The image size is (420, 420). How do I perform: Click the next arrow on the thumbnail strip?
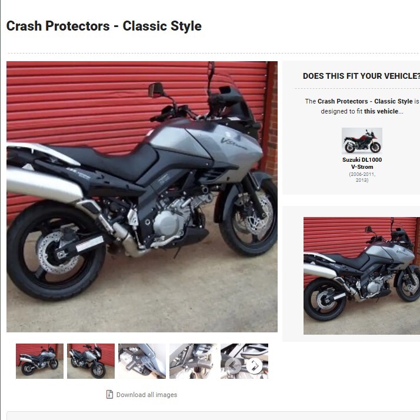point(254,366)
